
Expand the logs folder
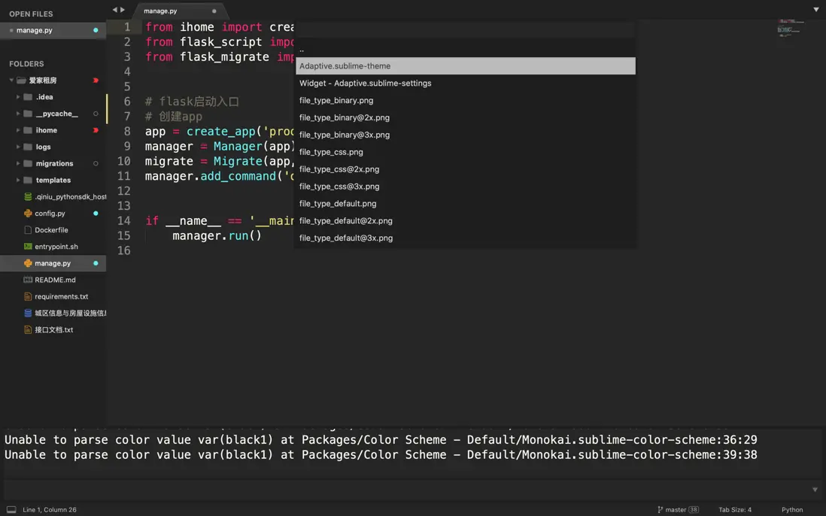18,147
